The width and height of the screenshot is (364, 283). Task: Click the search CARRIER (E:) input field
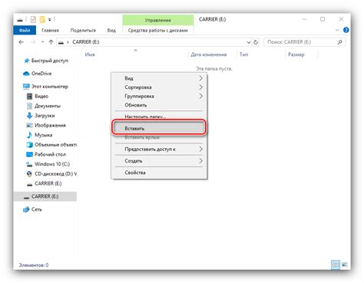pyautogui.click(x=301, y=42)
